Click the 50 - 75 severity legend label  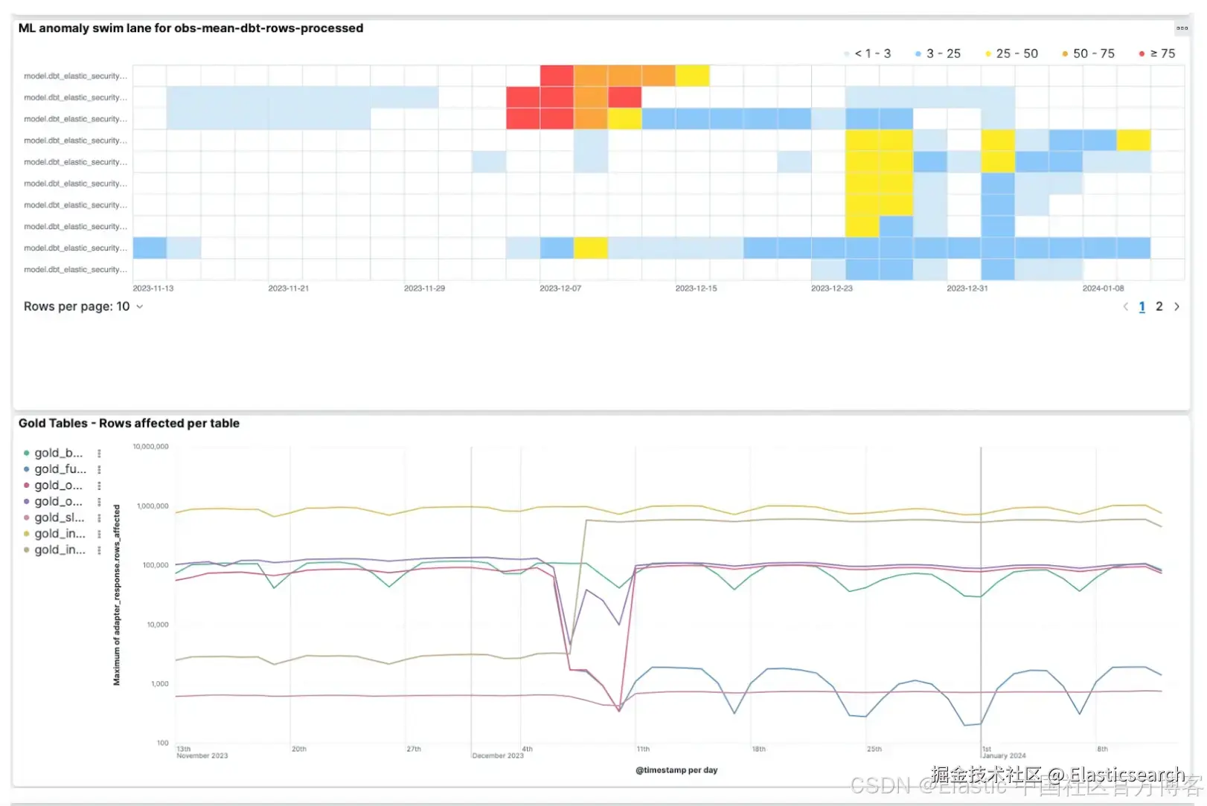tap(1094, 54)
